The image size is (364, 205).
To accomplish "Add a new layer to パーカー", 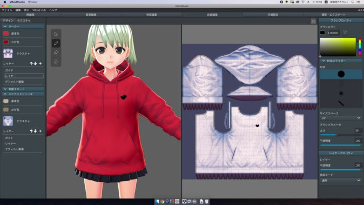I will [40, 63].
